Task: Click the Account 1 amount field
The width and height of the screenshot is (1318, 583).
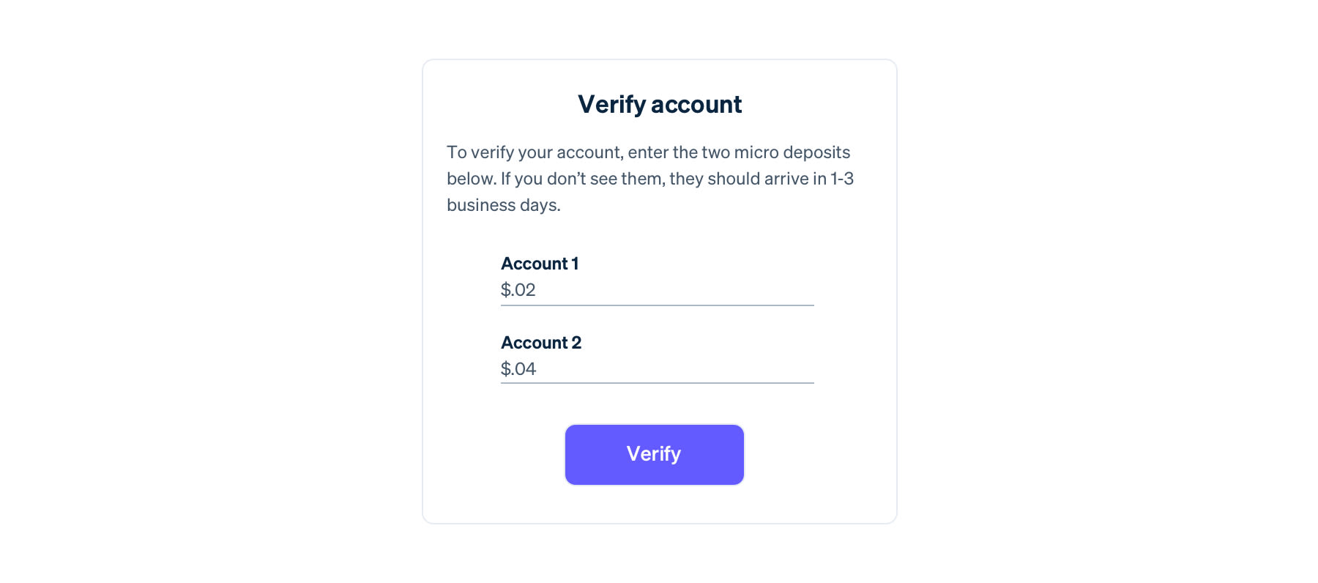Action: [657, 291]
